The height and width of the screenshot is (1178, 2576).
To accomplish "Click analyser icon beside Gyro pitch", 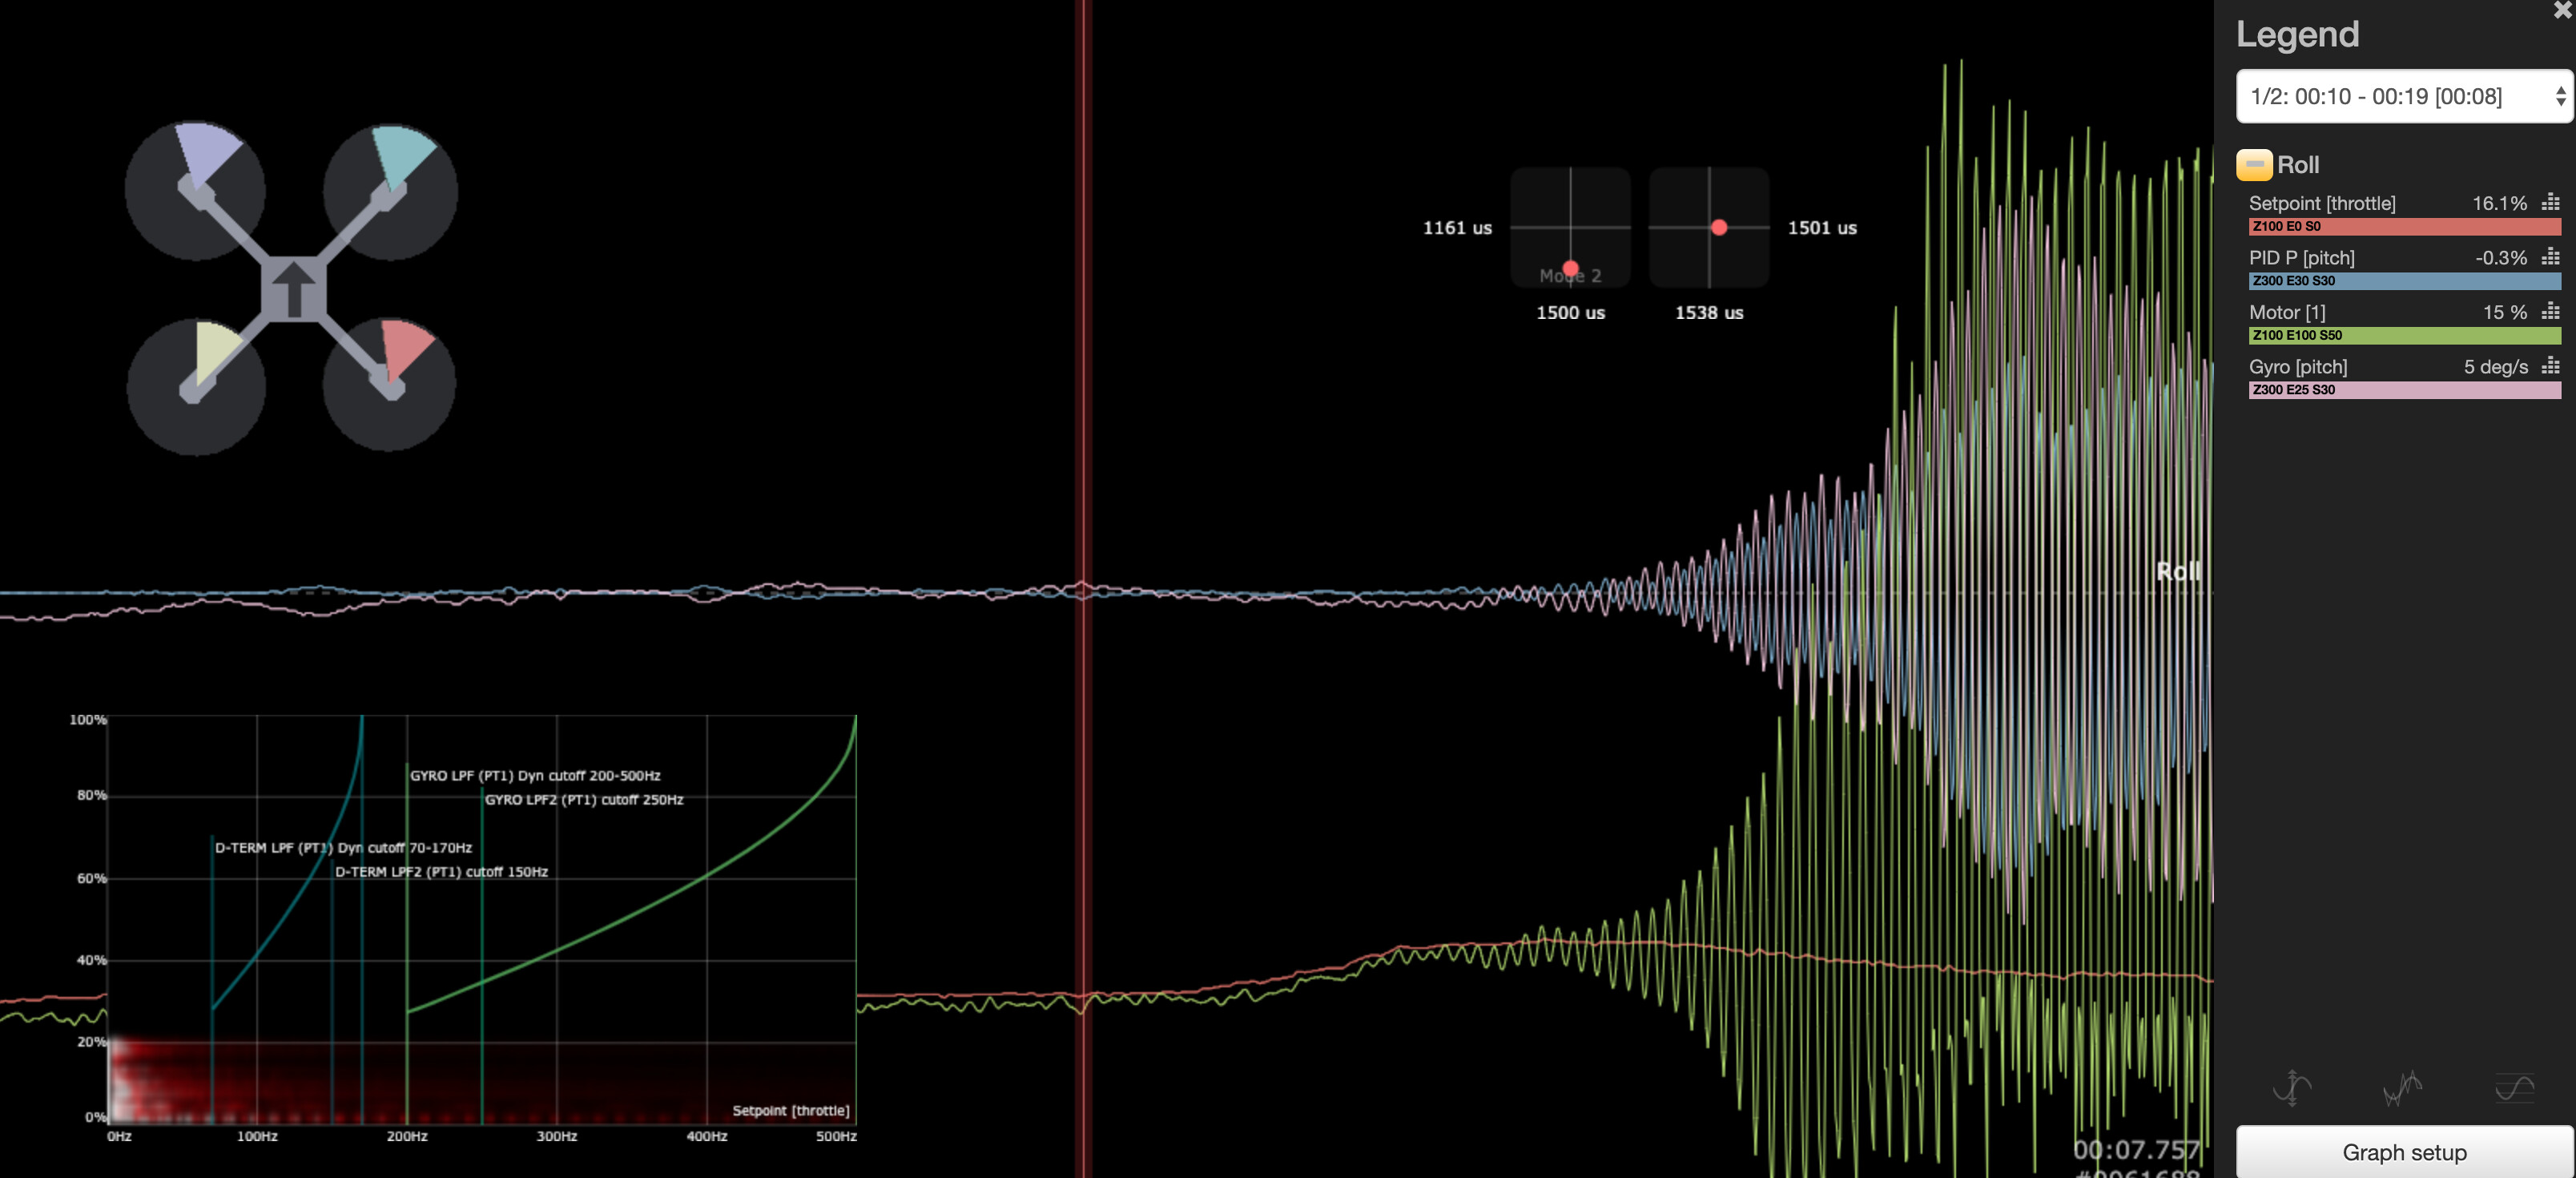I will (x=2550, y=366).
